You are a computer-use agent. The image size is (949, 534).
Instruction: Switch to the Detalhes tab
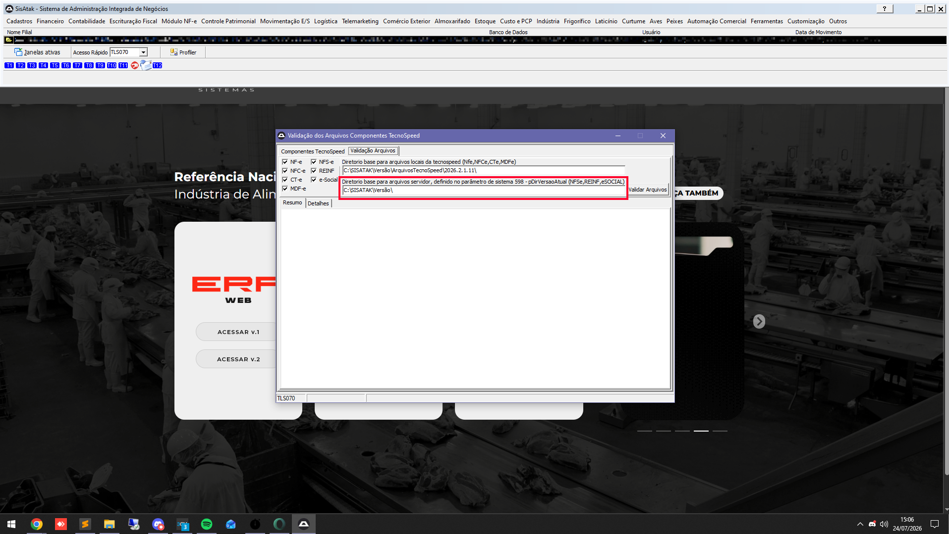[x=318, y=203]
